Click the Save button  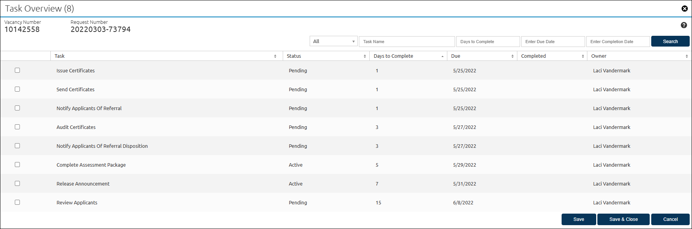pyautogui.click(x=579, y=219)
